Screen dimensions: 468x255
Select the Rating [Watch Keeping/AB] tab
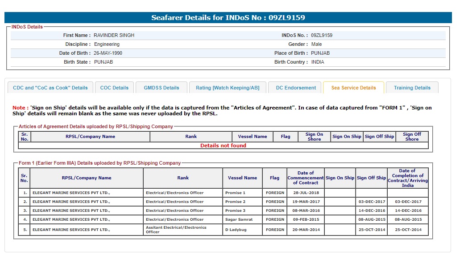pos(227,88)
